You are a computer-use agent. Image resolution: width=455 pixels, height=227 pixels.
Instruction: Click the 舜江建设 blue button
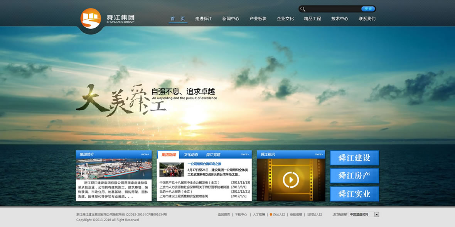354,158
